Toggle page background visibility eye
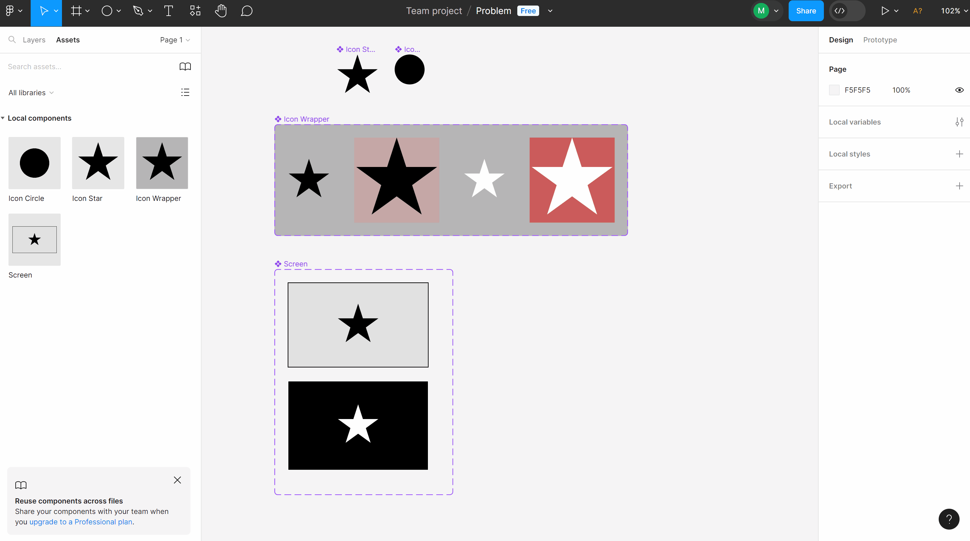 [960, 90]
